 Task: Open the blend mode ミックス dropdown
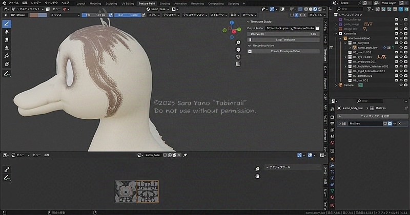pos(64,15)
